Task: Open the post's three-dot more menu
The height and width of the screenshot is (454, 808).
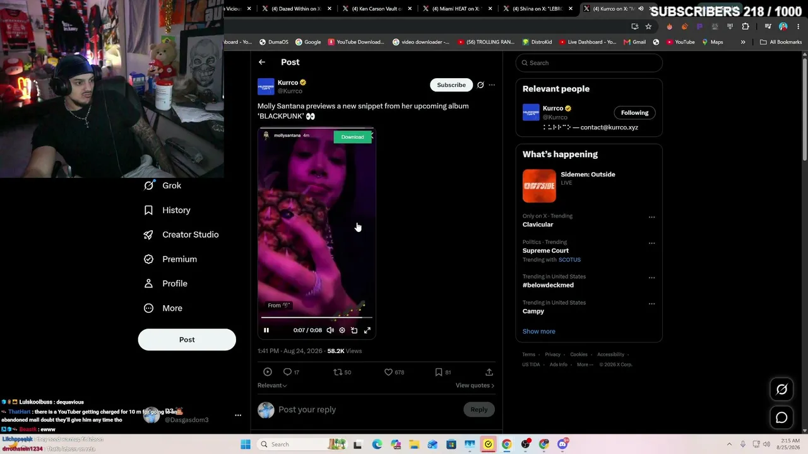Action: (x=492, y=85)
